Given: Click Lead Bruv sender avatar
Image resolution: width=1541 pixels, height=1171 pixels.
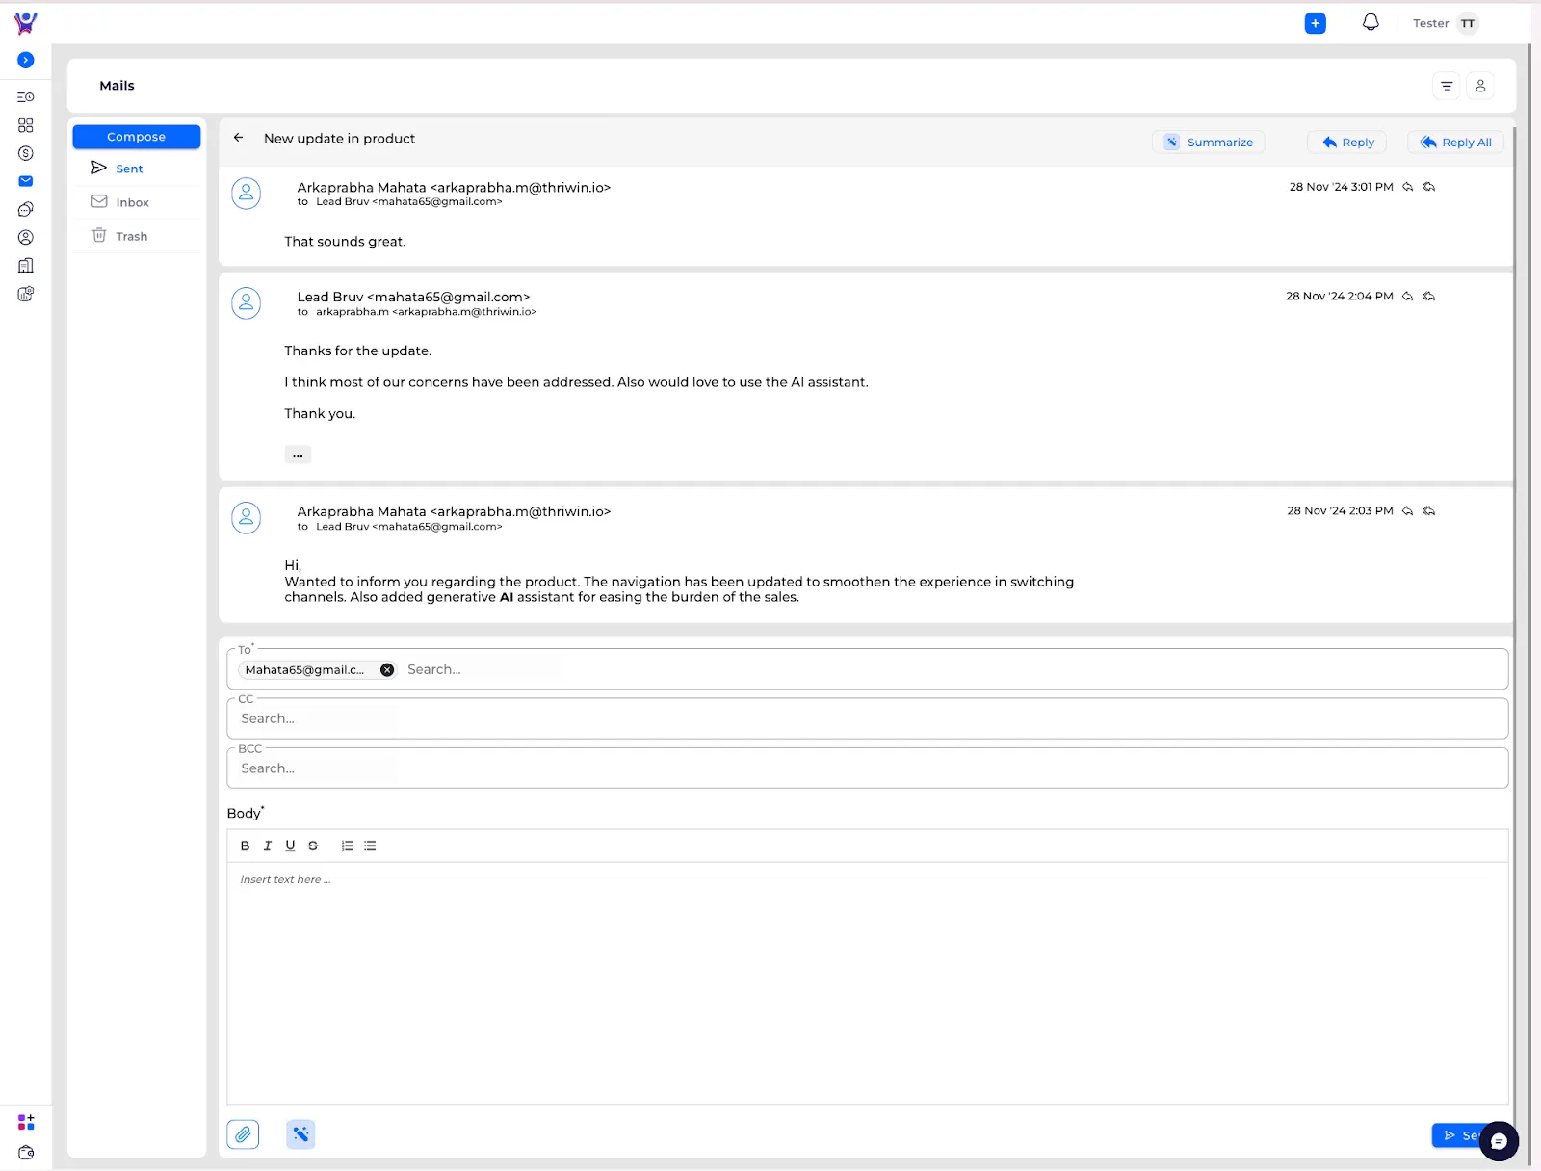Looking at the screenshot, I should [247, 303].
